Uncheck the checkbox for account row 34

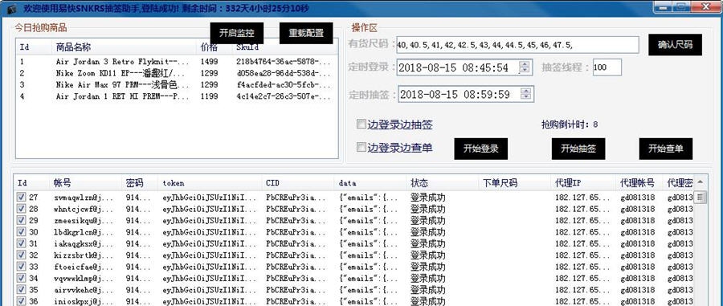pos(21,278)
